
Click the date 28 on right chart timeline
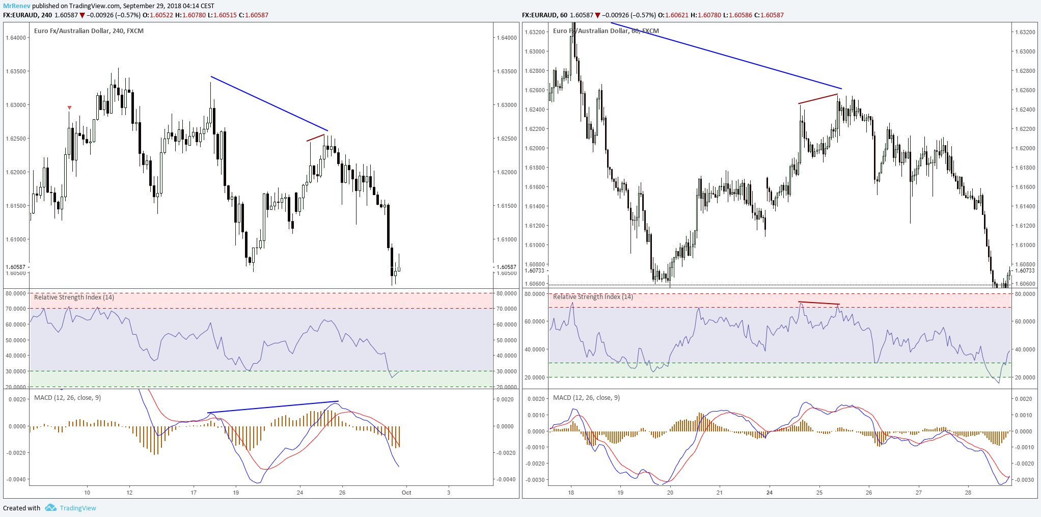(968, 493)
